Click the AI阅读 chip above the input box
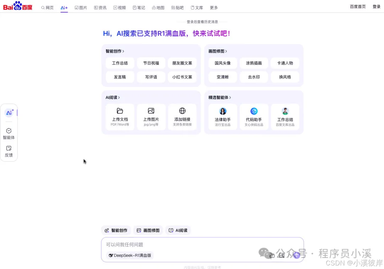This screenshot has width=384, height=269. tap(178, 230)
